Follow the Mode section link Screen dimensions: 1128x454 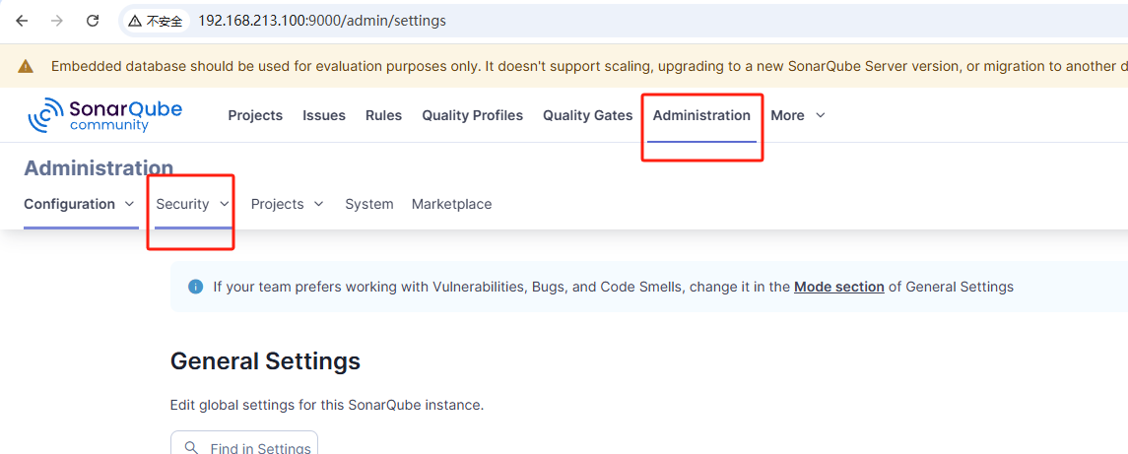click(x=838, y=287)
